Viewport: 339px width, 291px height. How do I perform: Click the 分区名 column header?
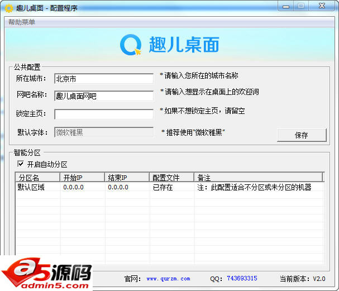coord(37,178)
